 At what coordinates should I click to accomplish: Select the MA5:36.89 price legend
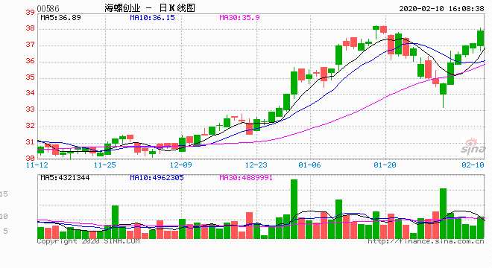click(x=60, y=18)
